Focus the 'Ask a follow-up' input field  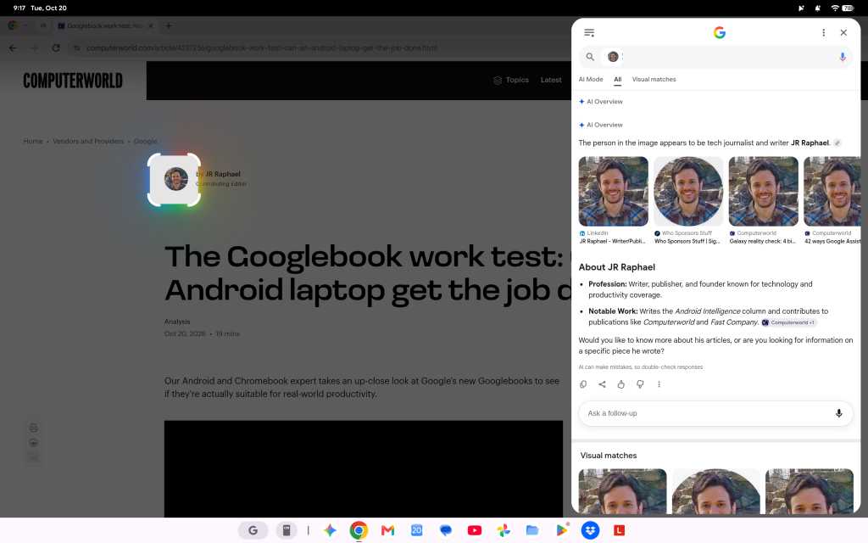[x=715, y=413]
